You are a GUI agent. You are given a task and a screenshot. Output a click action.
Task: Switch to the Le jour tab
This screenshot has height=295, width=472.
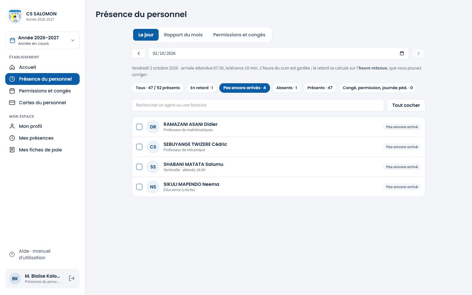point(146,35)
